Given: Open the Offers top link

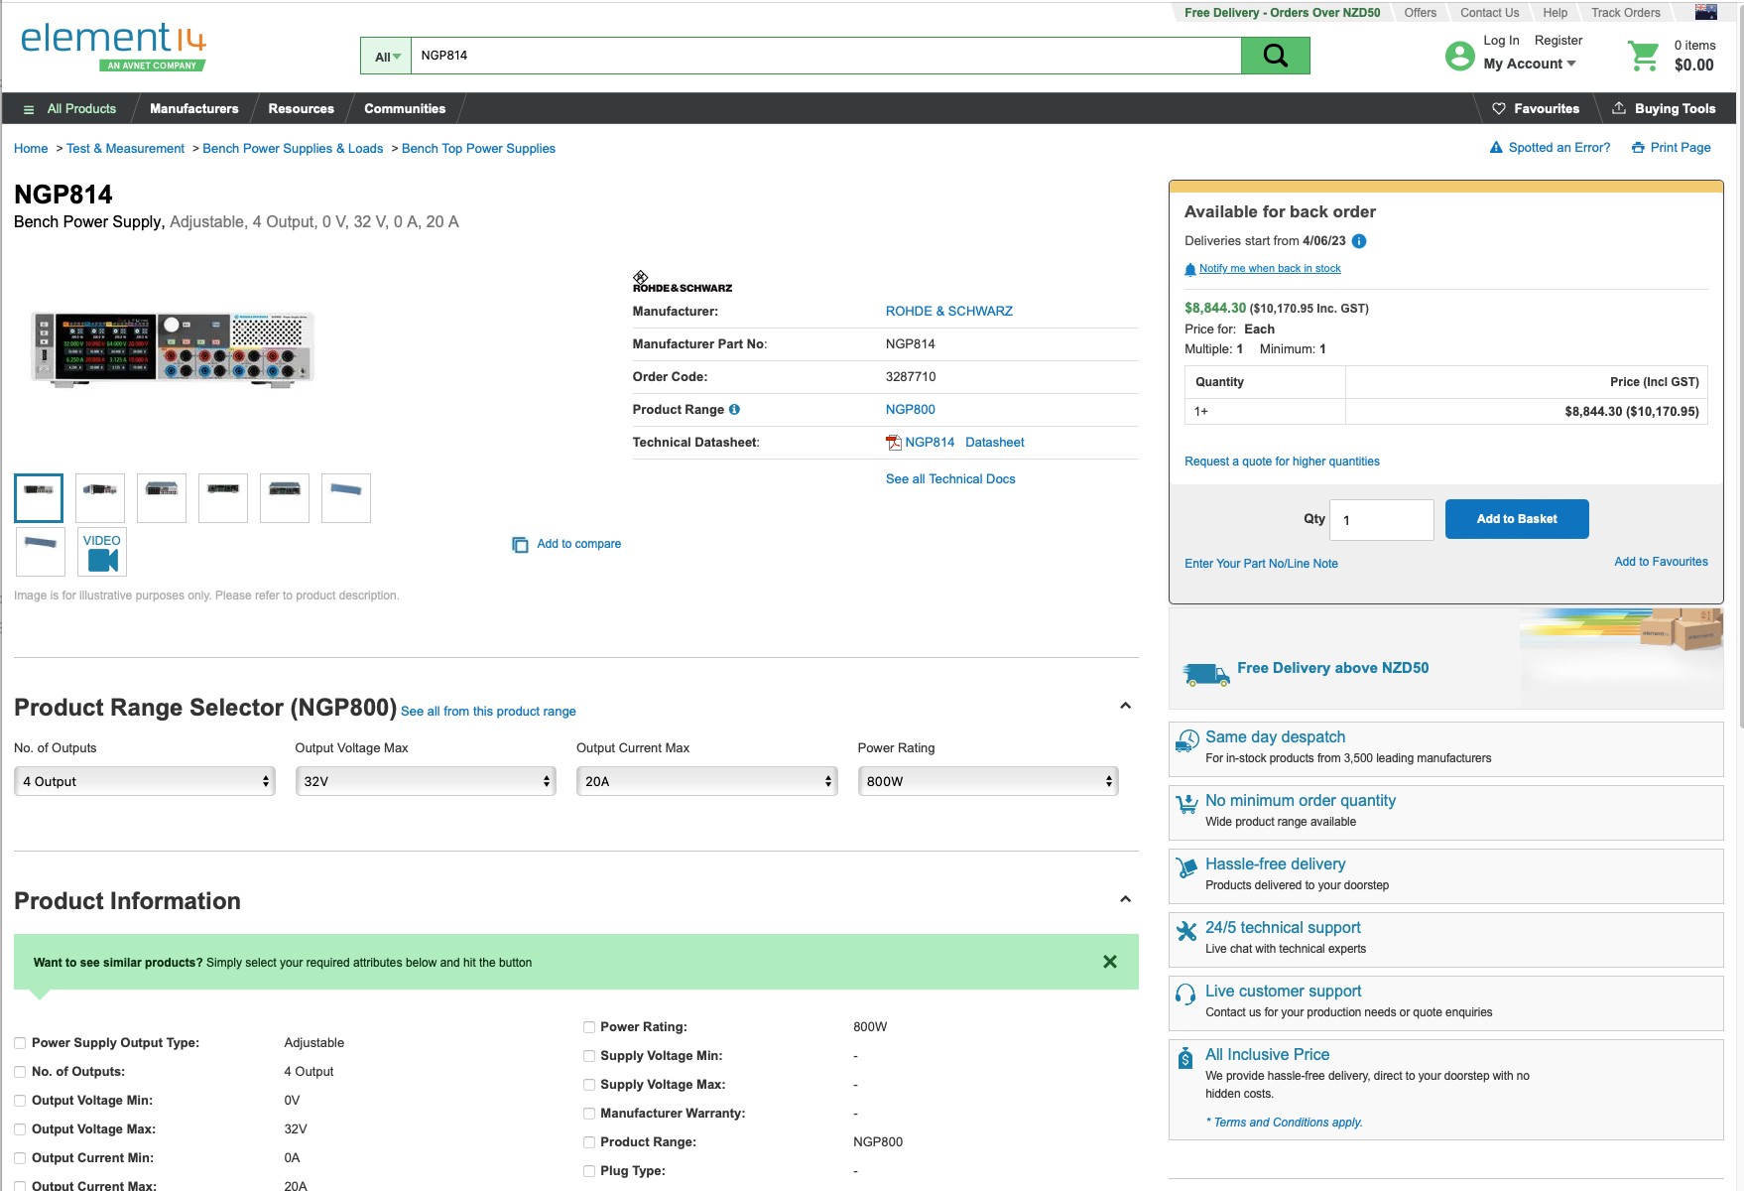Looking at the screenshot, I should point(1420,13).
